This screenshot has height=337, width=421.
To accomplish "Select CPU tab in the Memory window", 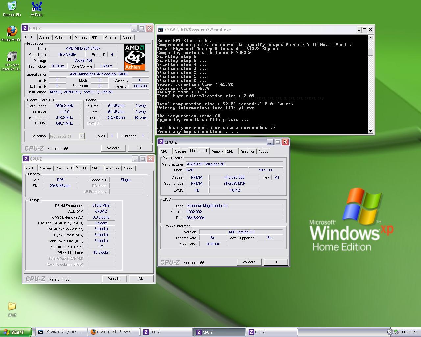I will [30, 168].
